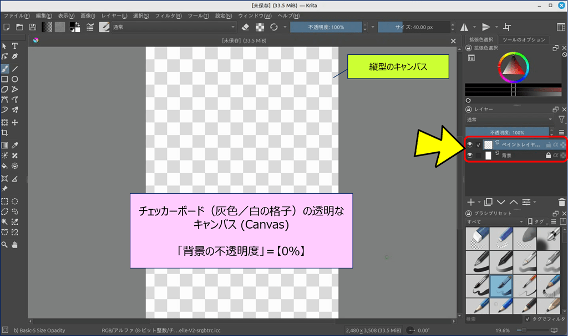The width and height of the screenshot is (568, 336).
Task: Open the layer blend mode dropdown
Action: pyautogui.click(x=509, y=119)
